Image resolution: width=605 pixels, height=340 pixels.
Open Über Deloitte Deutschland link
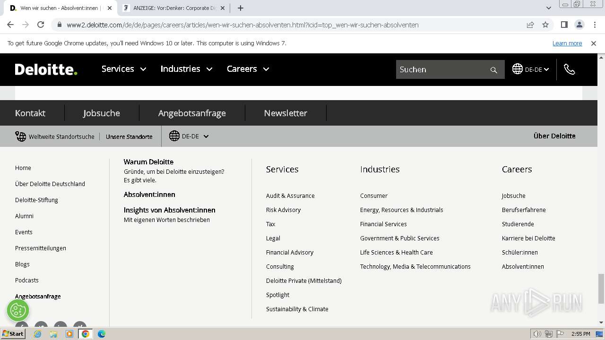(50, 184)
